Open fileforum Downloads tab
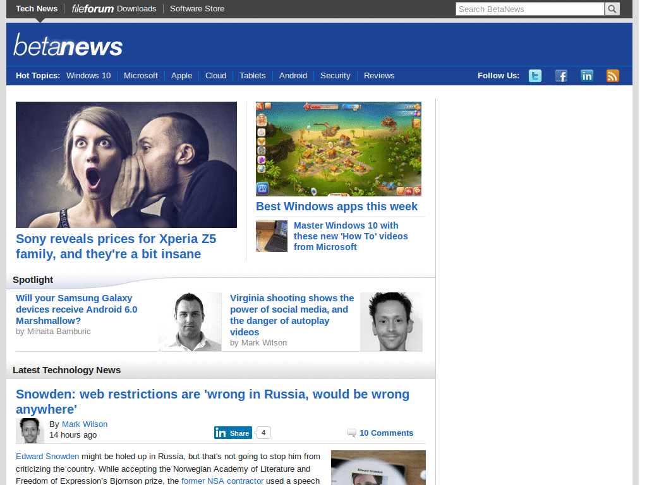This screenshot has height=485, width=647. (x=114, y=9)
